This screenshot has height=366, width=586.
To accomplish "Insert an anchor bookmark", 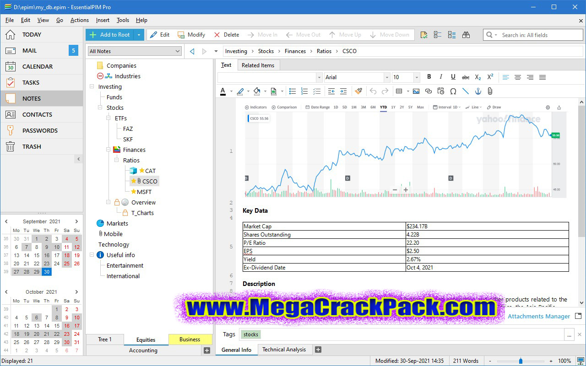I will pos(478,91).
